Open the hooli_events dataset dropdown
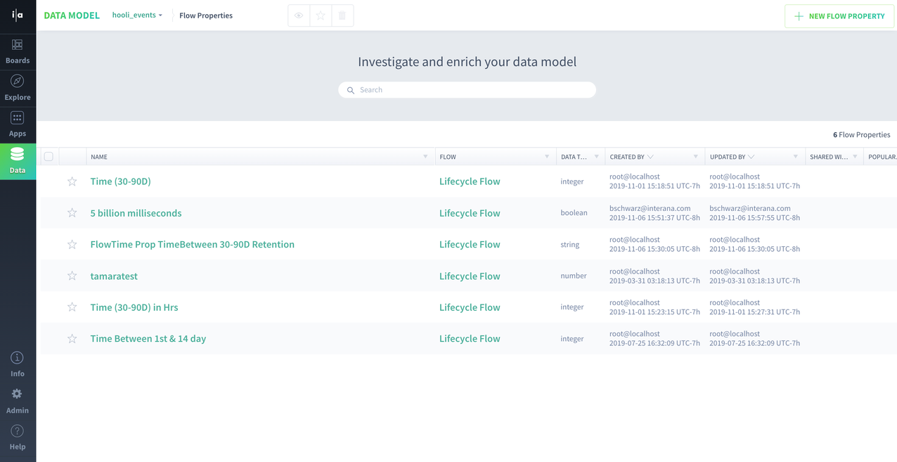The image size is (897, 462). tap(137, 15)
